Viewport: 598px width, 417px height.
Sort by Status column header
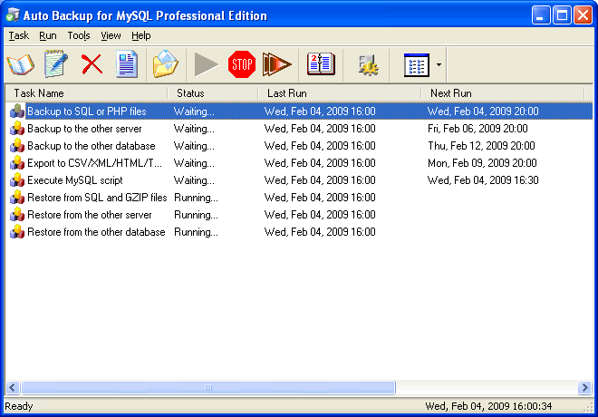[213, 93]
